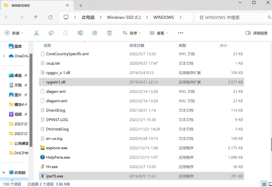Click the 在 WINDOWS 中搜索 search box
272x187 pixels.
point(232,17)
